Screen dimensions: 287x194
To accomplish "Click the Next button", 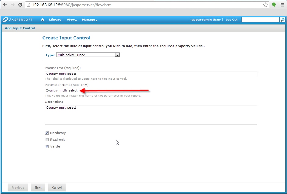I will (38, 187).
